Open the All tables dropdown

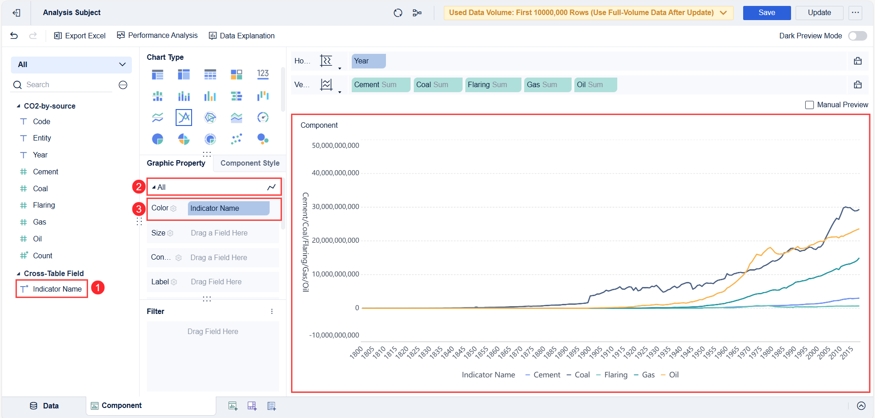coord(71,65)
